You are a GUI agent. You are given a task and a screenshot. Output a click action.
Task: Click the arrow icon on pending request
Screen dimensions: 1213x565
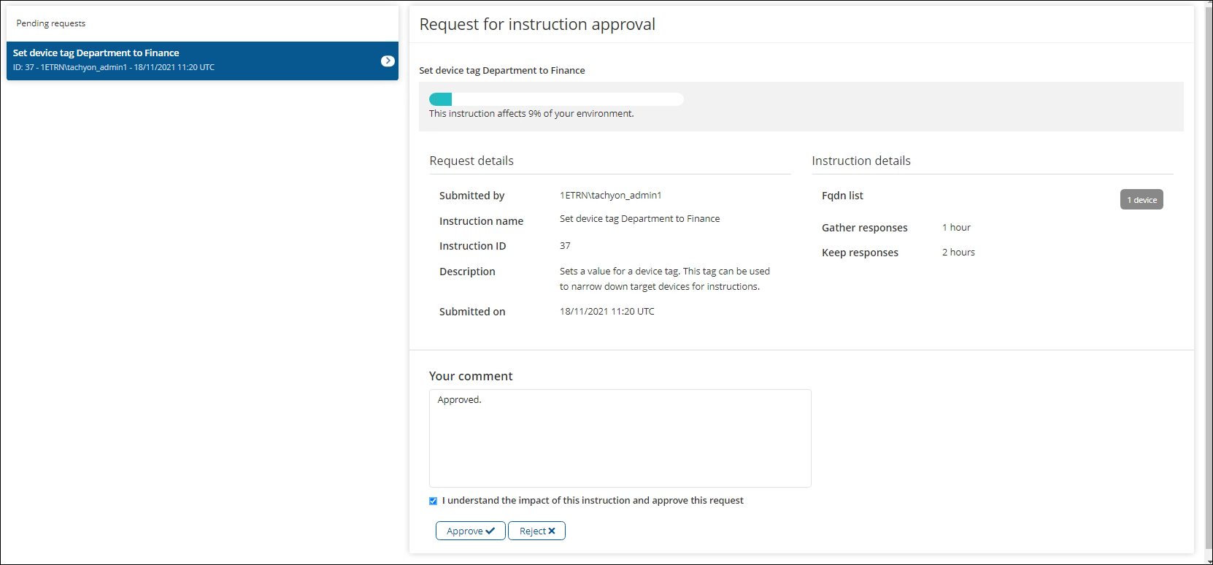tap(388, 61)
